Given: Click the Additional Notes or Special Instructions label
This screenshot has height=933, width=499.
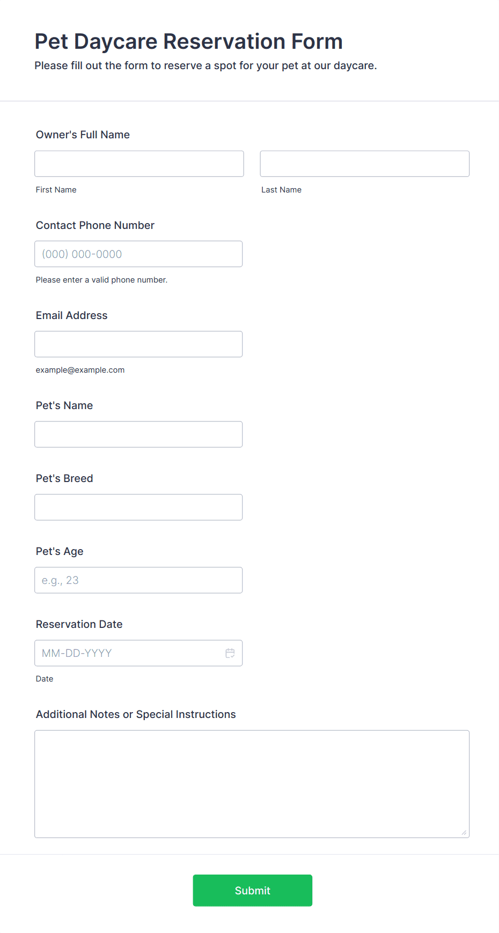Looking at the screenshot, I should [x=136, y=714].
